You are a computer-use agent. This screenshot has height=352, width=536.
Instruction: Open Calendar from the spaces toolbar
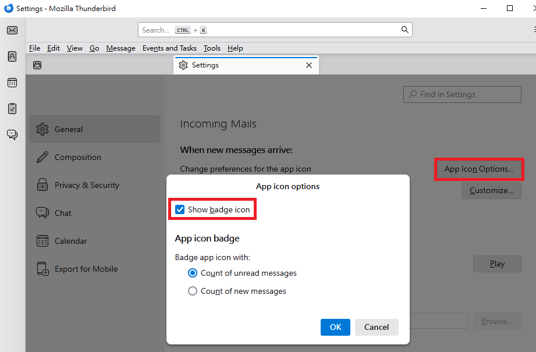tap(12, 83)
